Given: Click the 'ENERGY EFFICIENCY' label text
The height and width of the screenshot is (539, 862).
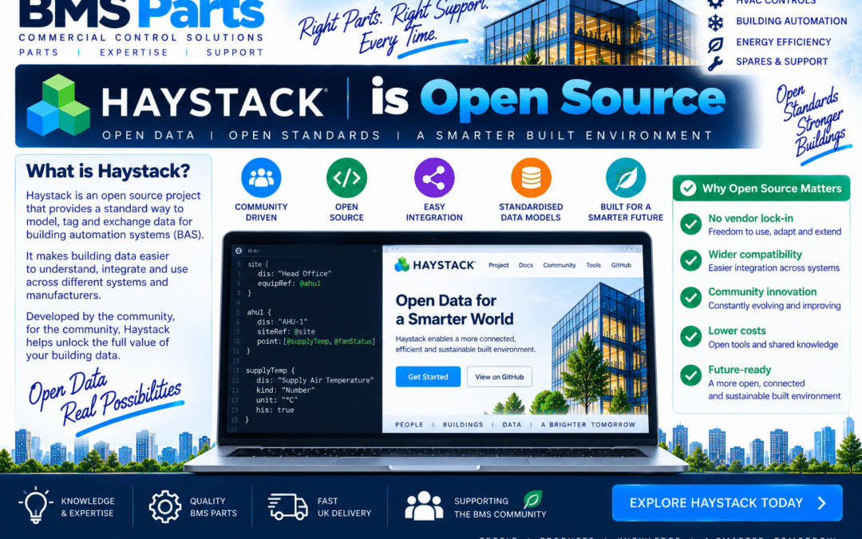Looking at the screenshot, I should coord(784,42).
